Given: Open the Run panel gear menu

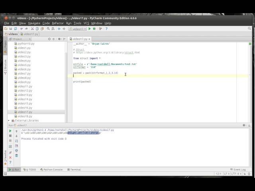Looking at the screenshot, I should [244, 125].
